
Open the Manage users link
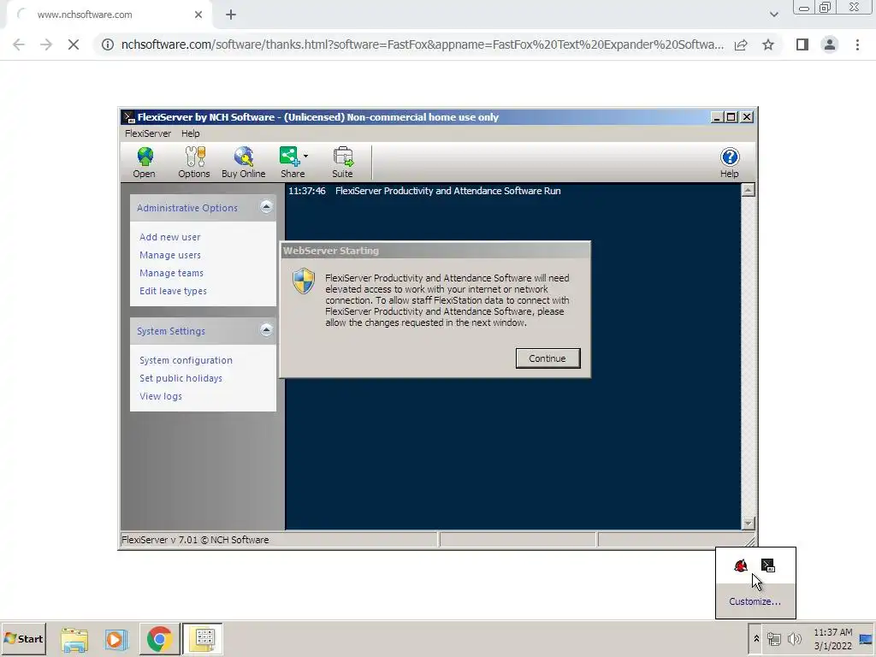click(170, 255)
